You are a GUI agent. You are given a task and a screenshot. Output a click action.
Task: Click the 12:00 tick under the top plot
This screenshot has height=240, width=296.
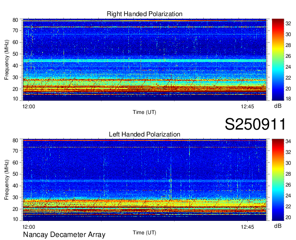29,106
